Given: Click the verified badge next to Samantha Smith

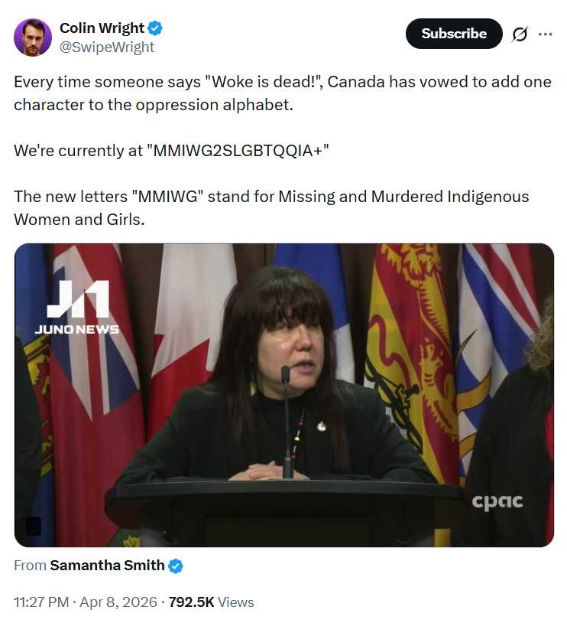Looking at the screenshot, I should coord(176,566).
